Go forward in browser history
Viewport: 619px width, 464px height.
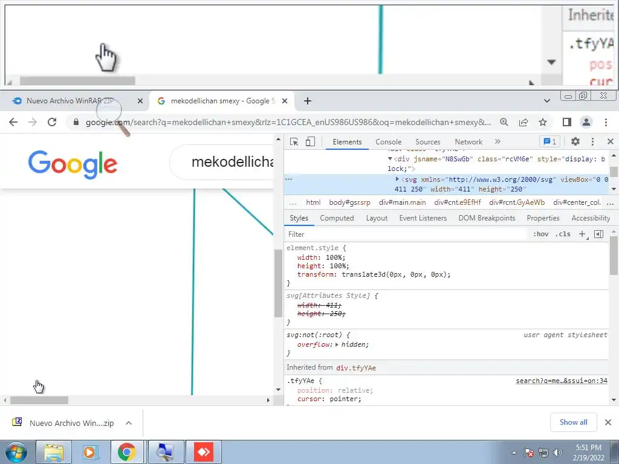click(x=33, y=122)
